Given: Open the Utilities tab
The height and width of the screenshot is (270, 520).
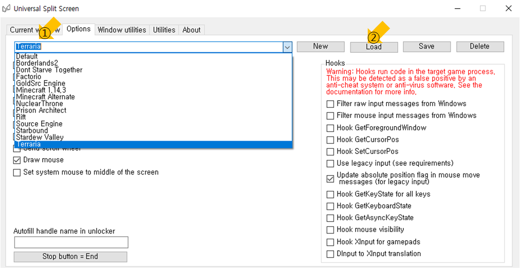Looking at the screenshot, I should click(x=164, y=30).
